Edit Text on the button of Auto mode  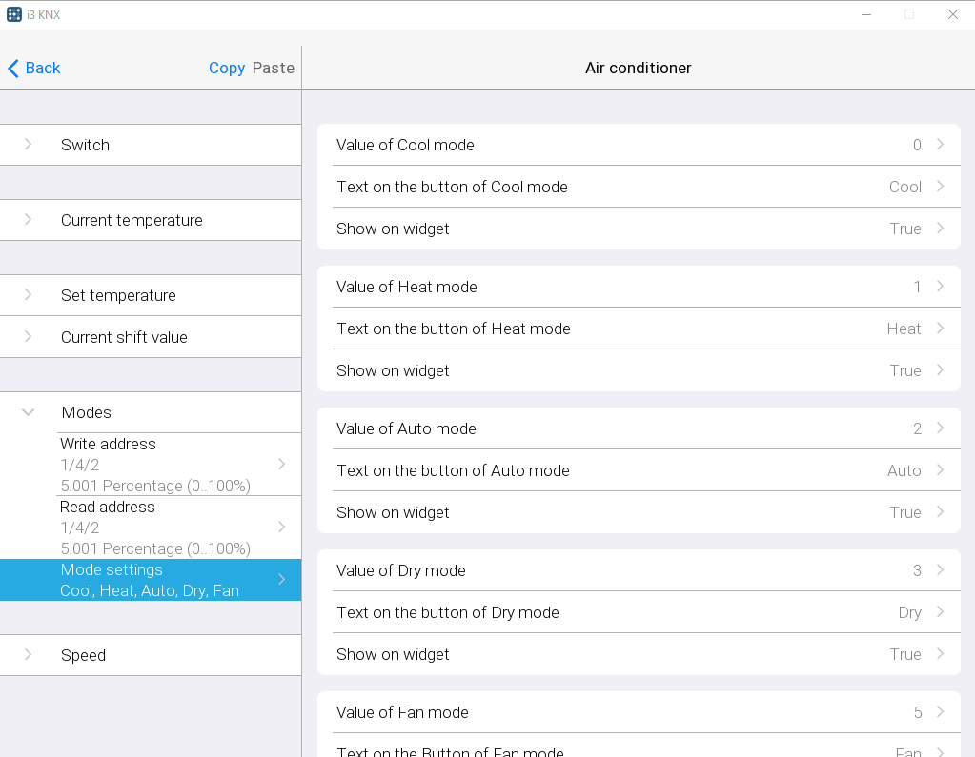pos(639,470)
